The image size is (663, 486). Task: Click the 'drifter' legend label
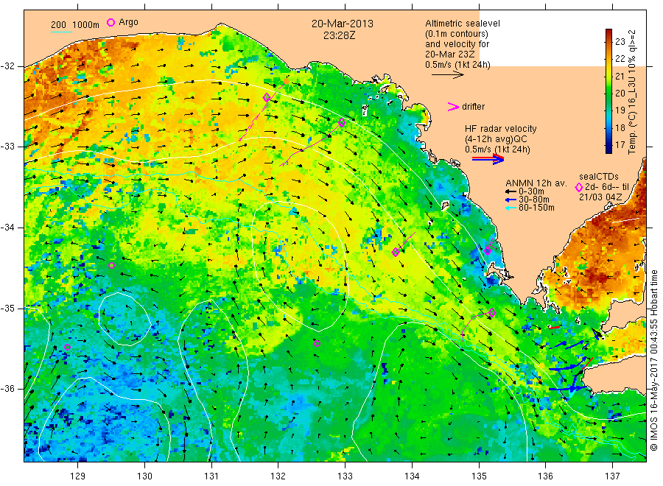pos(474,107)
